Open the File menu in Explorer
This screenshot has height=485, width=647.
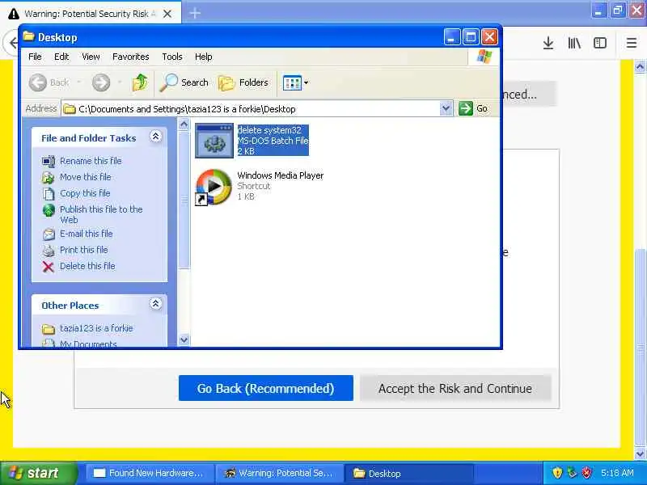pos(35,57)
